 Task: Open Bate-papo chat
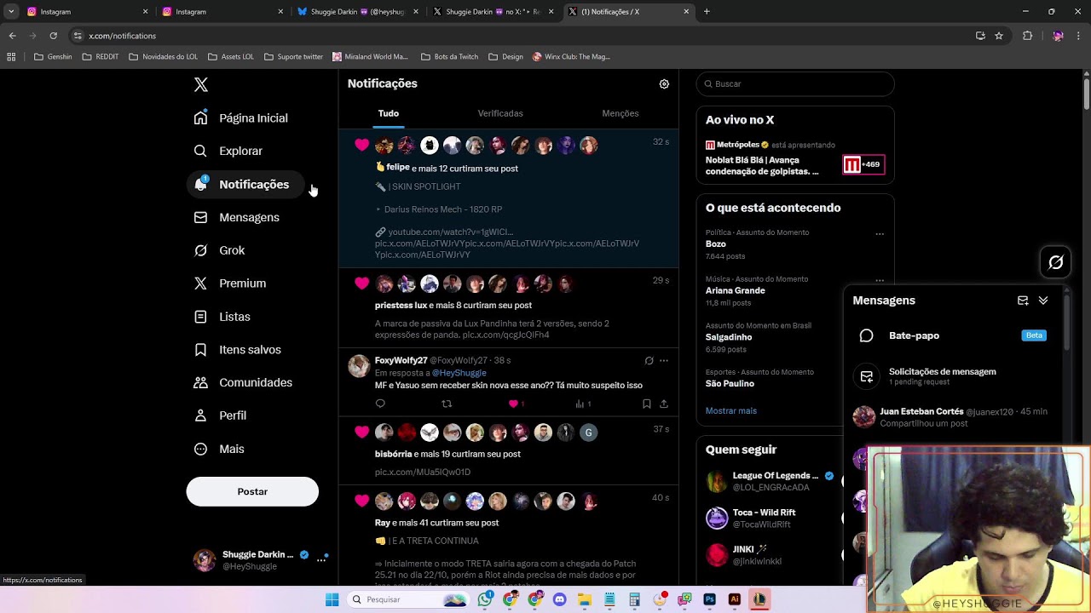[953, 335]
